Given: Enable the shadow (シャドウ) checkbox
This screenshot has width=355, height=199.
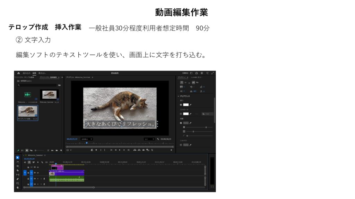Looking at the screenshot, I should pos(181,145).
